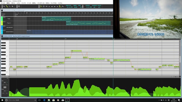Toggle the loop playback icon

pyautogui.click(x=46, y=7)
